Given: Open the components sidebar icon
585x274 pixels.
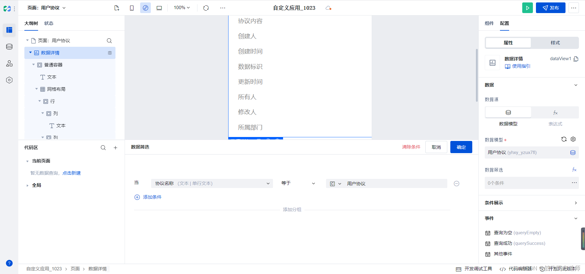Looking at the screenshot, I should pyautogui.click(x=9, y=63).
